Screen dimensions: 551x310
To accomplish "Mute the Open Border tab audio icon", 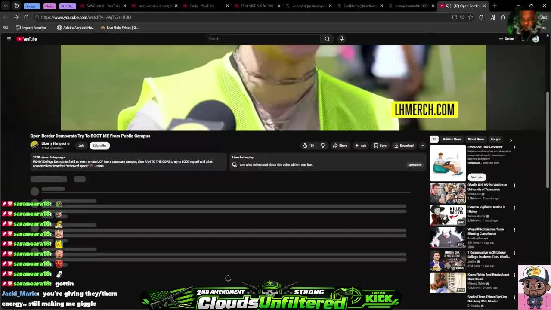I will [x=449, y=6].
